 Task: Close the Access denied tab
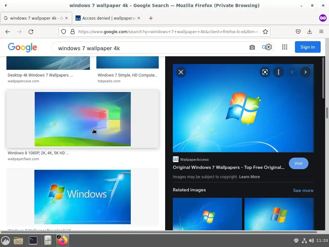point(139,18)
